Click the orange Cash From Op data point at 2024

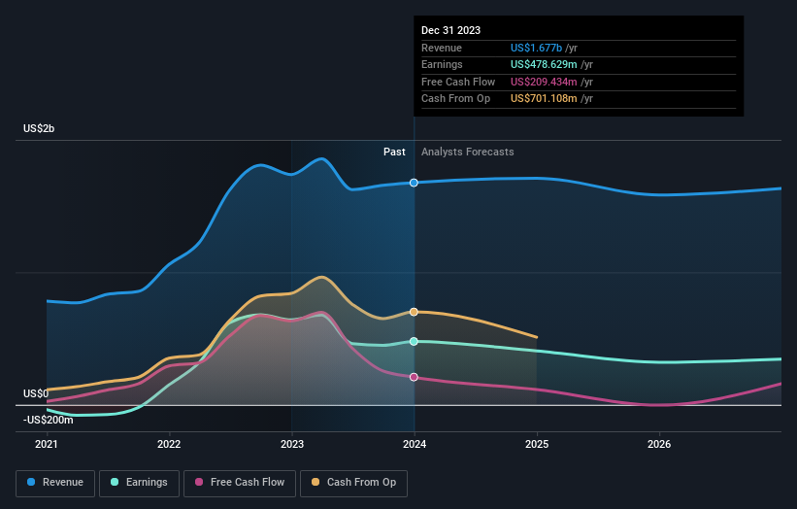point(414,312)
